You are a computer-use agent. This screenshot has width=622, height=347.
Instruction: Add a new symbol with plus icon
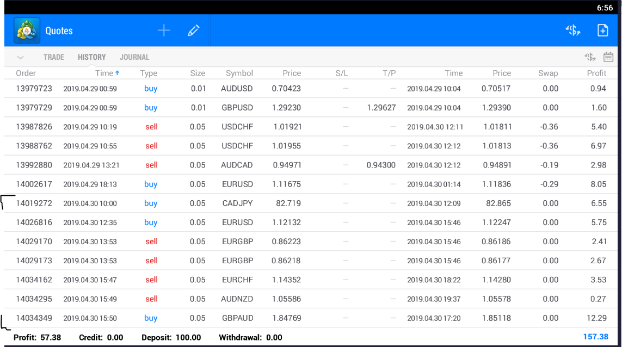[x=164, y=30]
